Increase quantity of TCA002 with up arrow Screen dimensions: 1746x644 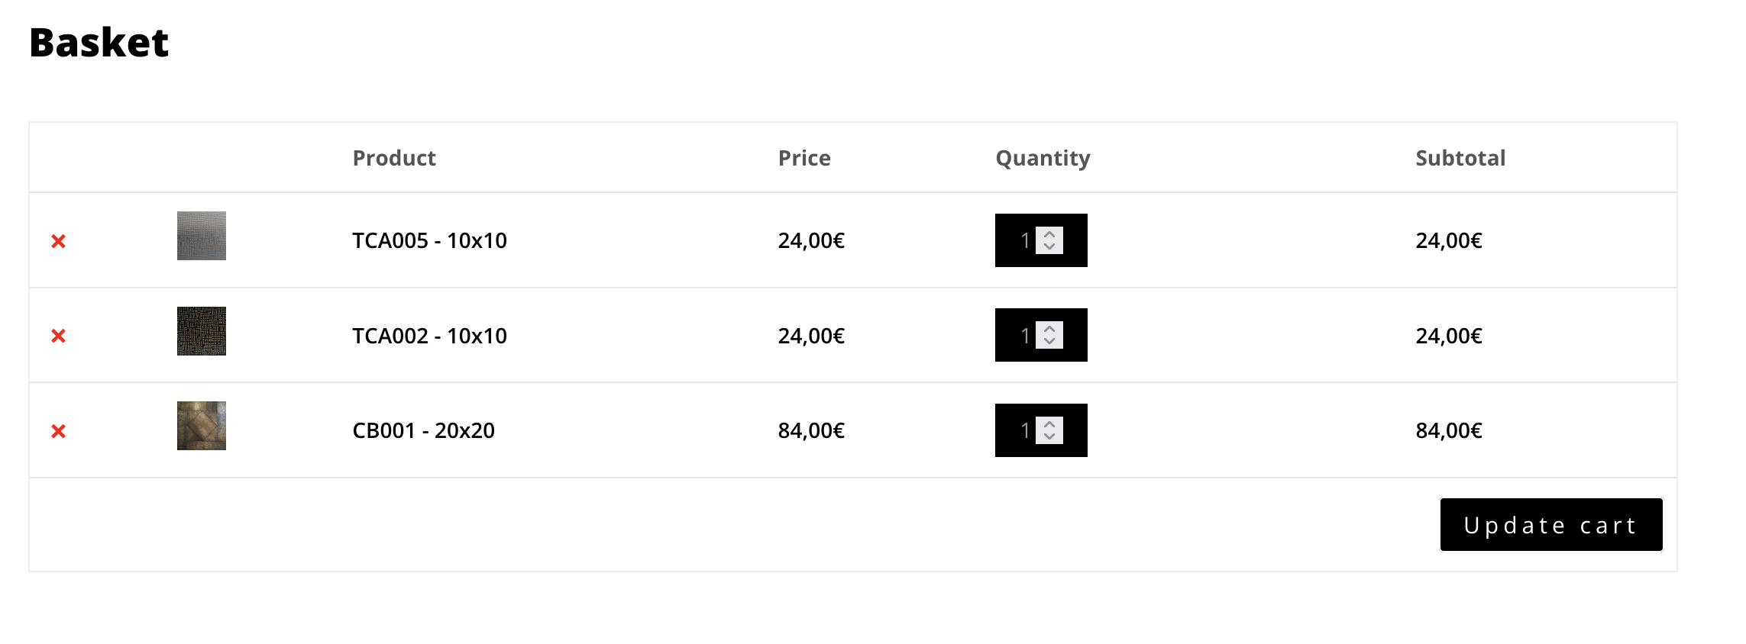[x=1049, y=329]
